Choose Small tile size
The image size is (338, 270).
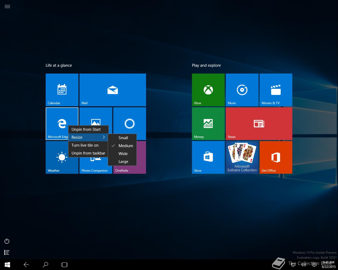click(123, 138)
